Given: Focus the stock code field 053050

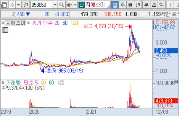Looking at the screenshot, I should 41,5.
